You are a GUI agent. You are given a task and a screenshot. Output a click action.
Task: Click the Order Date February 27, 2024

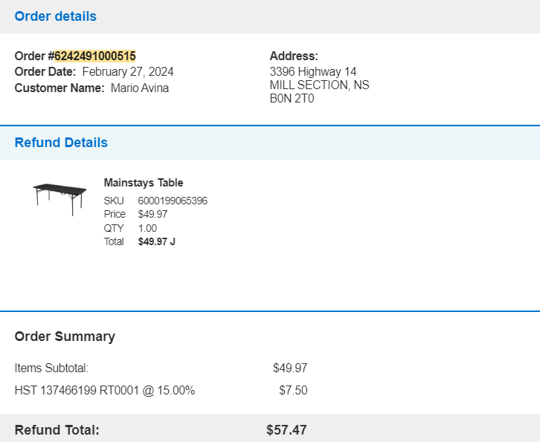[128, 71]
